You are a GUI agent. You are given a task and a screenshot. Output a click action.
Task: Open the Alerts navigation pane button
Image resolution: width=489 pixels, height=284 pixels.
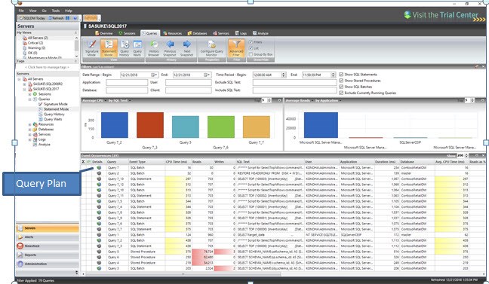(x=48, y=237)
